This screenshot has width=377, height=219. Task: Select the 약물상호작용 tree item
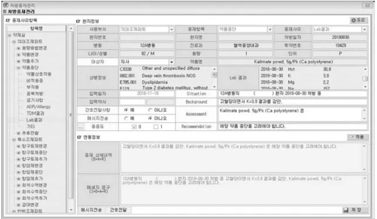point(39,74)
